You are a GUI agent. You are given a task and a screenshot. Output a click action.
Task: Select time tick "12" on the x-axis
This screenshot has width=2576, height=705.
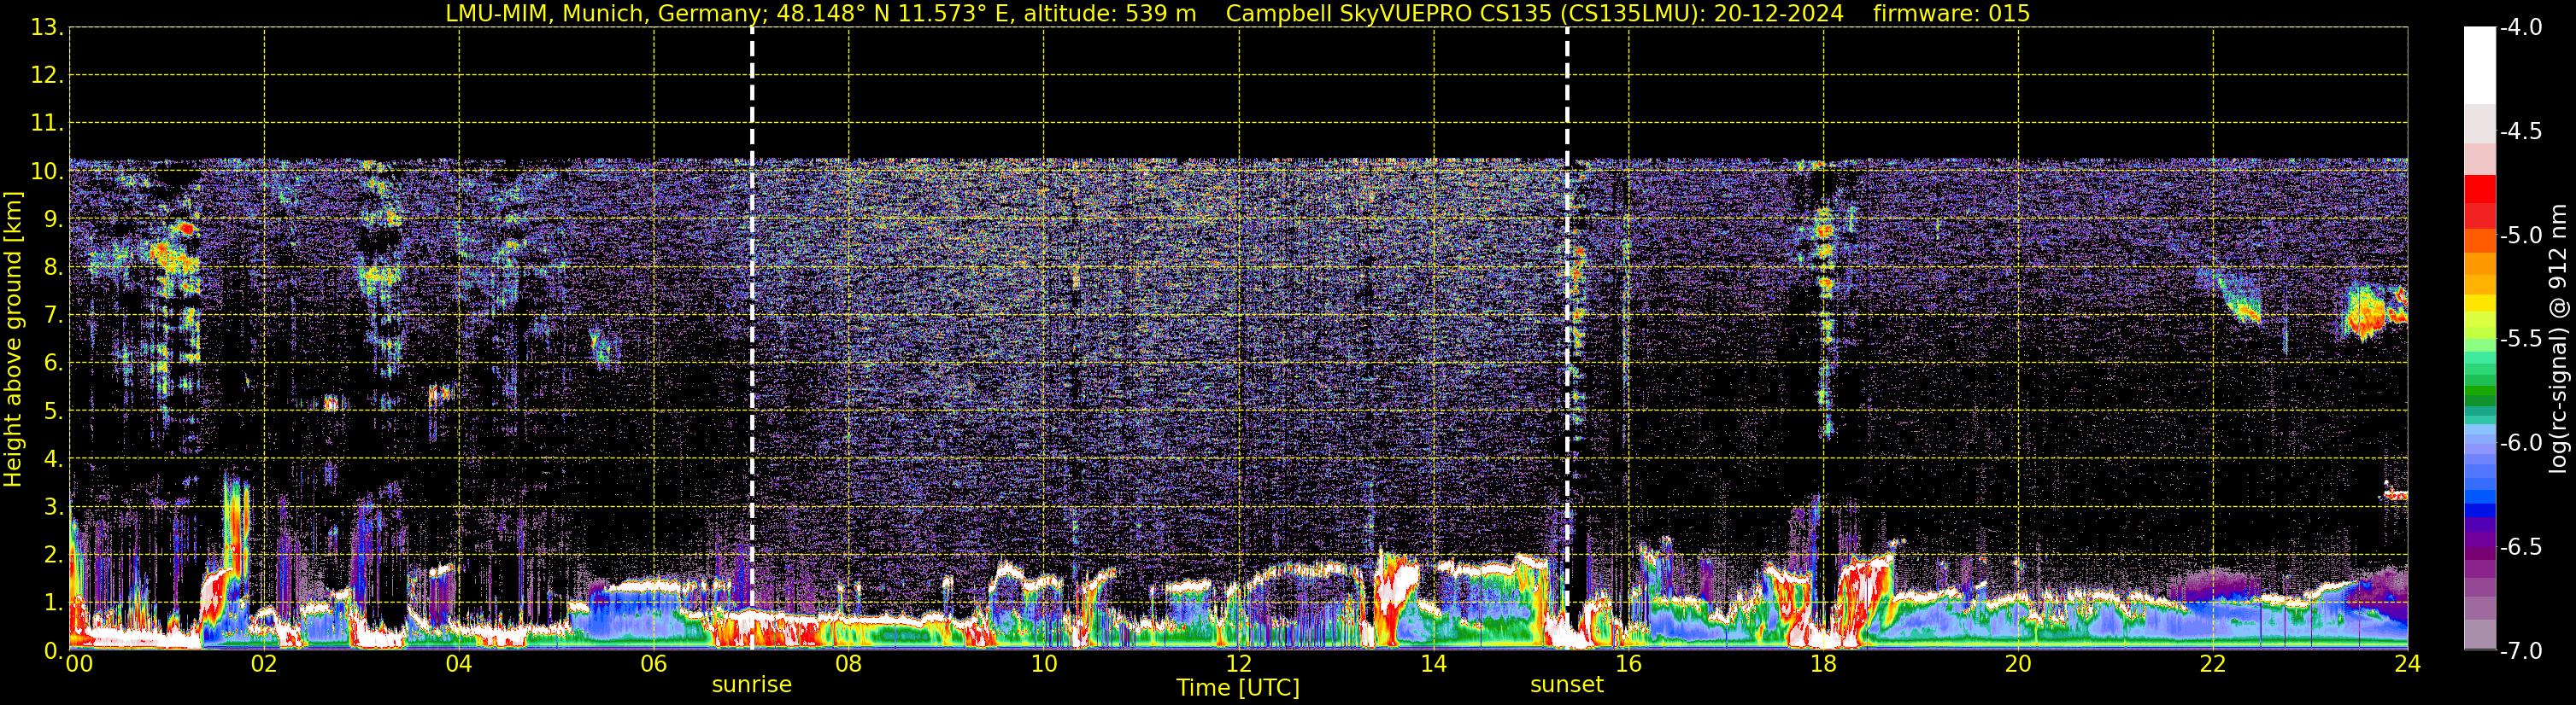(x=1239, y=664)
